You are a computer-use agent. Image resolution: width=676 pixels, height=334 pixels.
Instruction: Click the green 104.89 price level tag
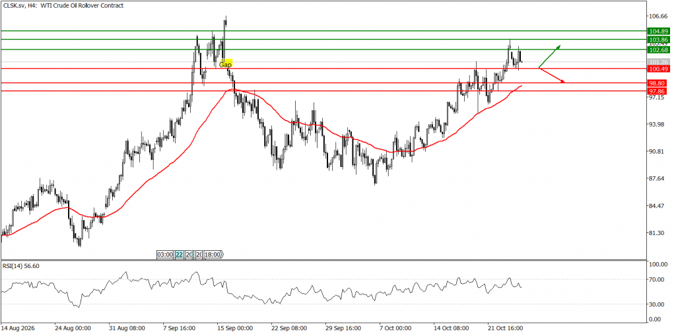[658, 31]
